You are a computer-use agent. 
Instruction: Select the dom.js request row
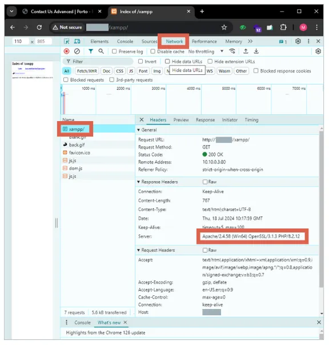tap(98, 169)
